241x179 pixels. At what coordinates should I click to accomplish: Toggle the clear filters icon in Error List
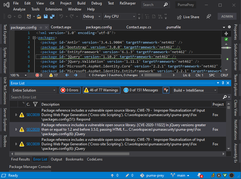pos(166,90)
